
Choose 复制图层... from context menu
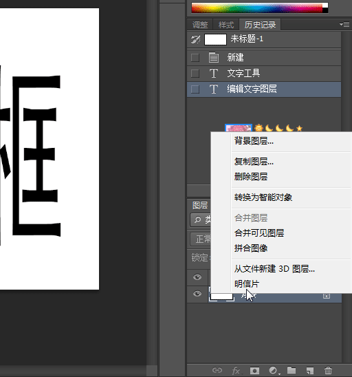point(281,162)
